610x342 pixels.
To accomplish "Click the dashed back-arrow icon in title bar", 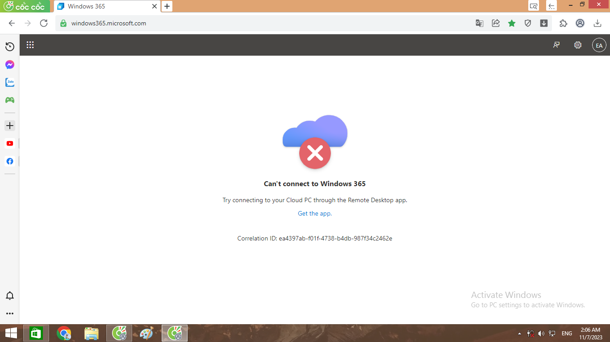I will point(552,6).
